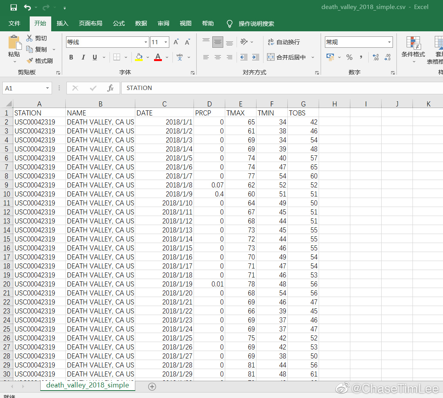Viewport: 443px width, 398px height.
Task: Click cell D9 with value 0.07
Action: (x=209, y=185)
